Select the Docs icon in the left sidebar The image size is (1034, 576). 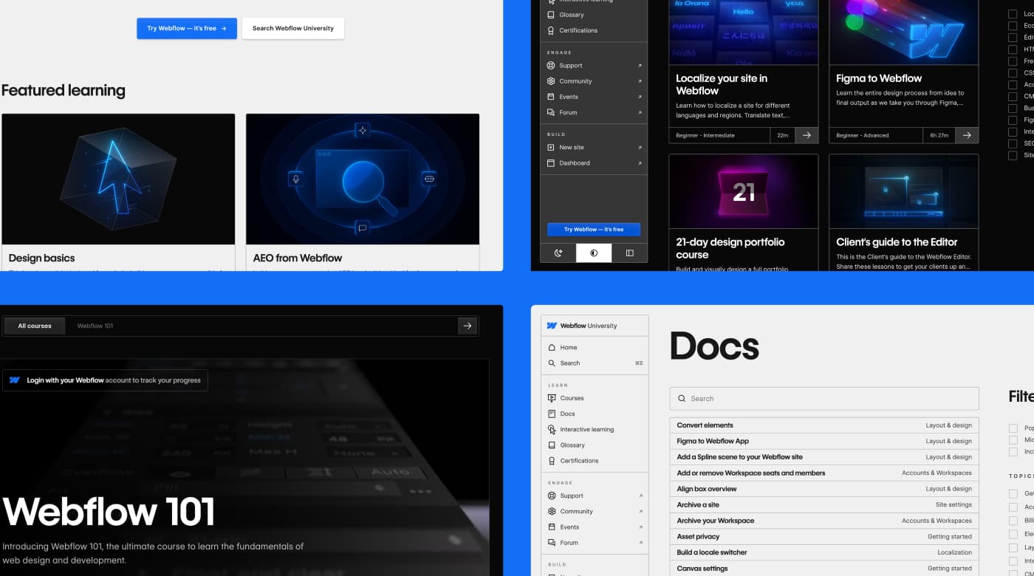(551, 414)
